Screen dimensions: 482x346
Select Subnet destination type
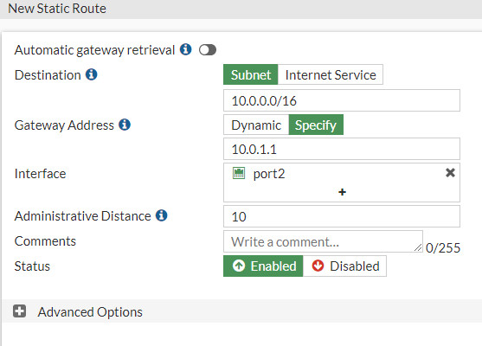click(251, 74)
